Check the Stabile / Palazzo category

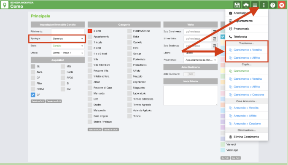[x=90, y=122]
